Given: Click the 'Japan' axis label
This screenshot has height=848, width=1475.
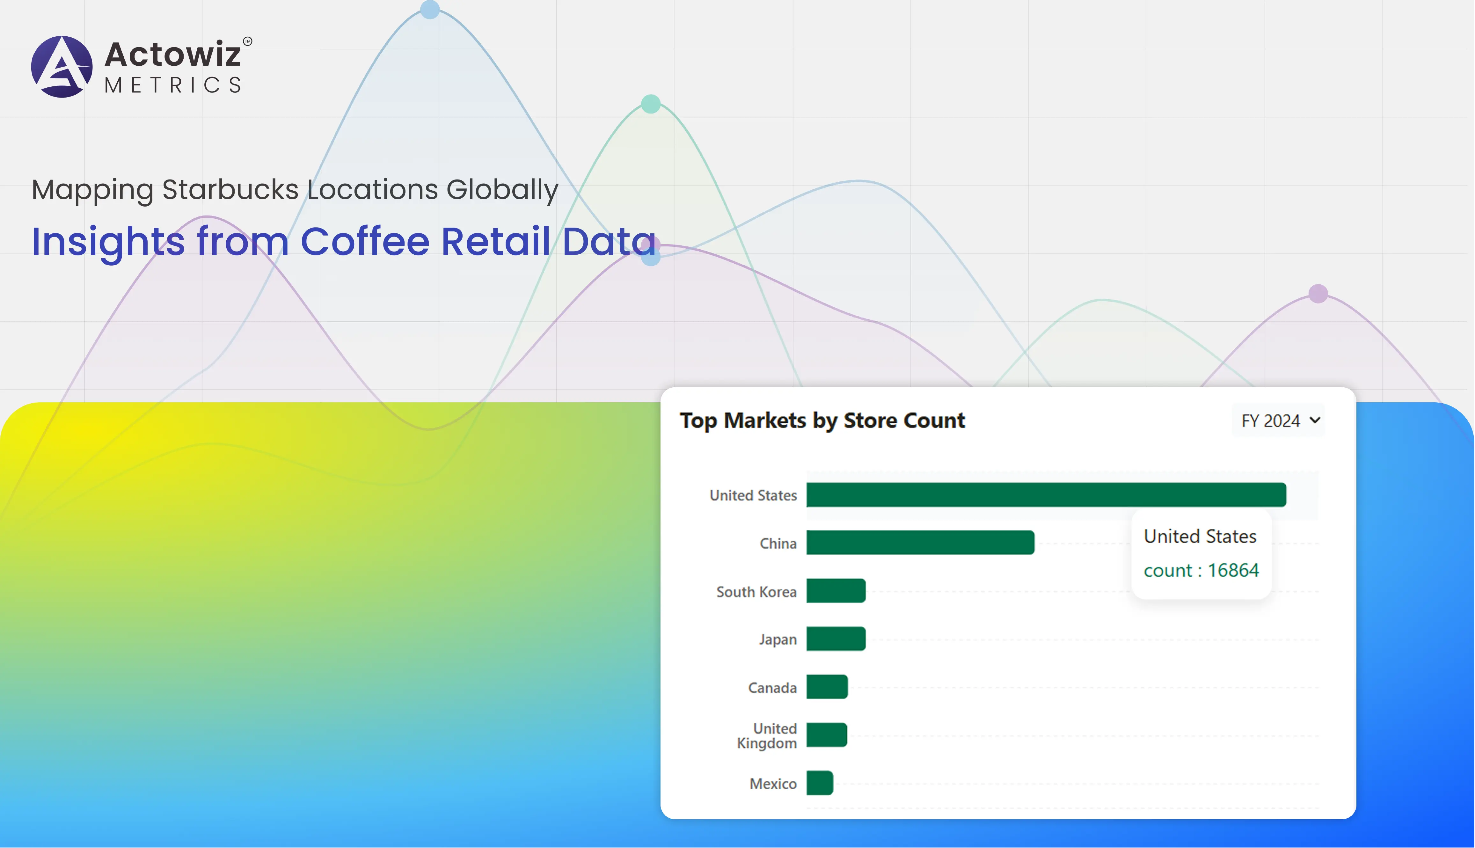Looking at the screenshot, I should tap(778, 640).
